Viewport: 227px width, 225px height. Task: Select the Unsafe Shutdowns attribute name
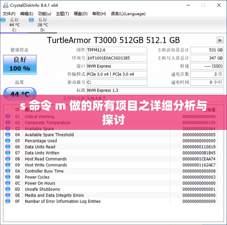tap(42, 189)
